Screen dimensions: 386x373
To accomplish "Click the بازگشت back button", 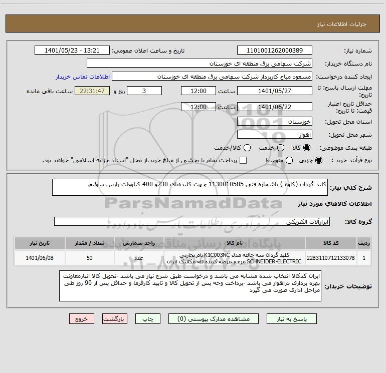I will (115, 319).
